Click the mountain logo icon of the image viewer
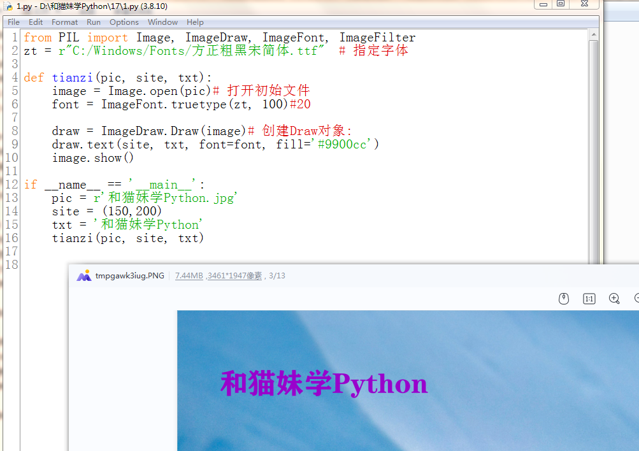 [83, 276]
